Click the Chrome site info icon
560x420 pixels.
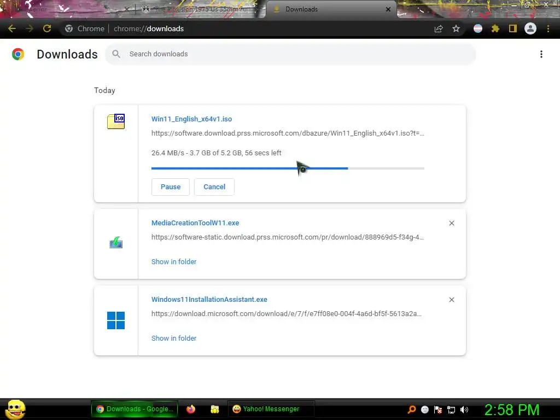coord(69,28)
